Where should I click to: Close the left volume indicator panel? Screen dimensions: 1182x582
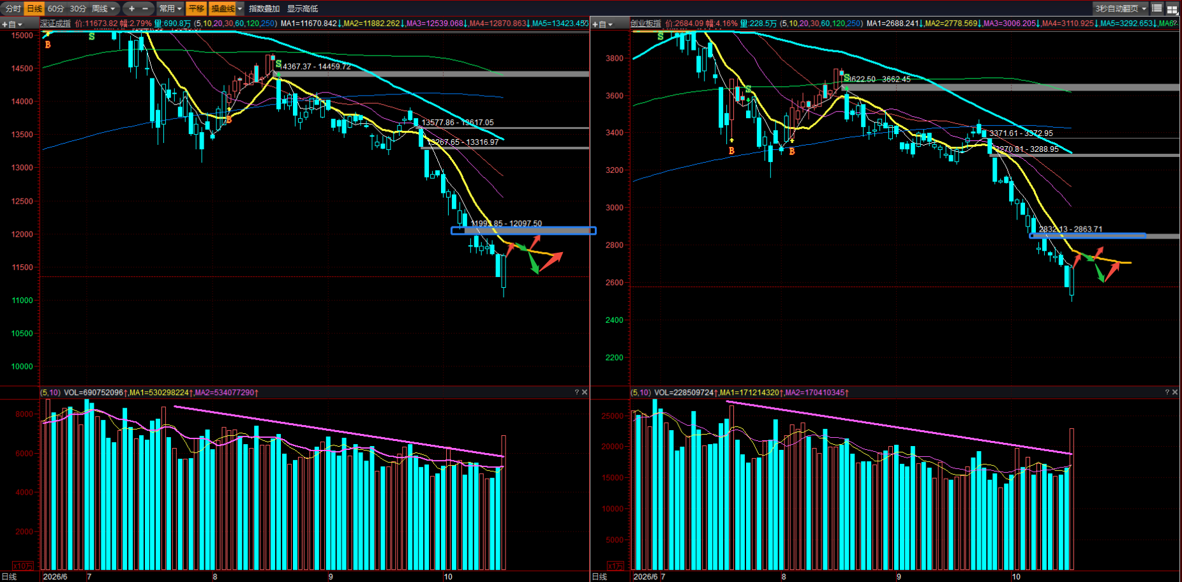tap(585, 392)
